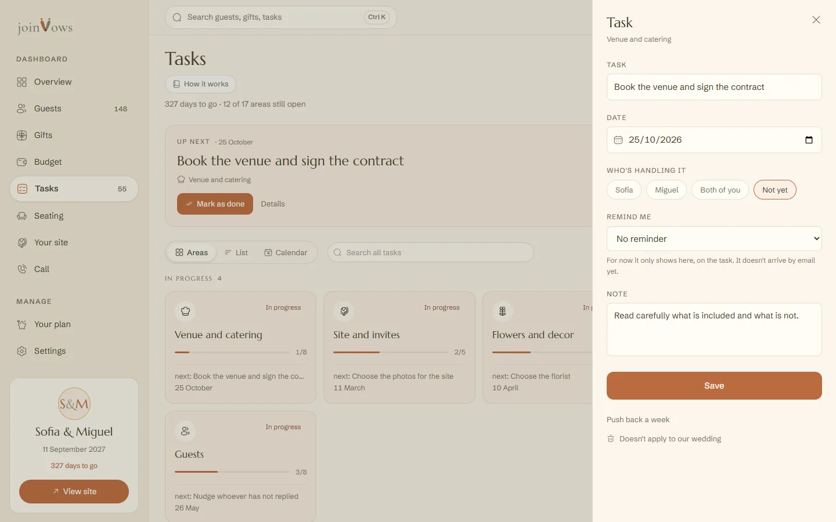The image size is (836, 522).
Task: Select Both of you as handler
Action: pyautogui.click(x=720, y=190)
